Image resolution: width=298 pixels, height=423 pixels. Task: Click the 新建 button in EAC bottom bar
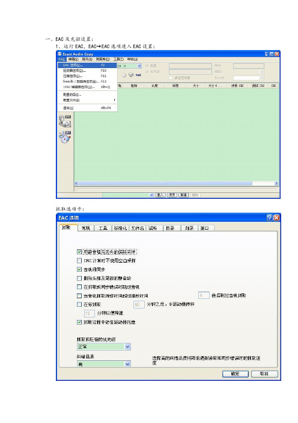[184, 195]
